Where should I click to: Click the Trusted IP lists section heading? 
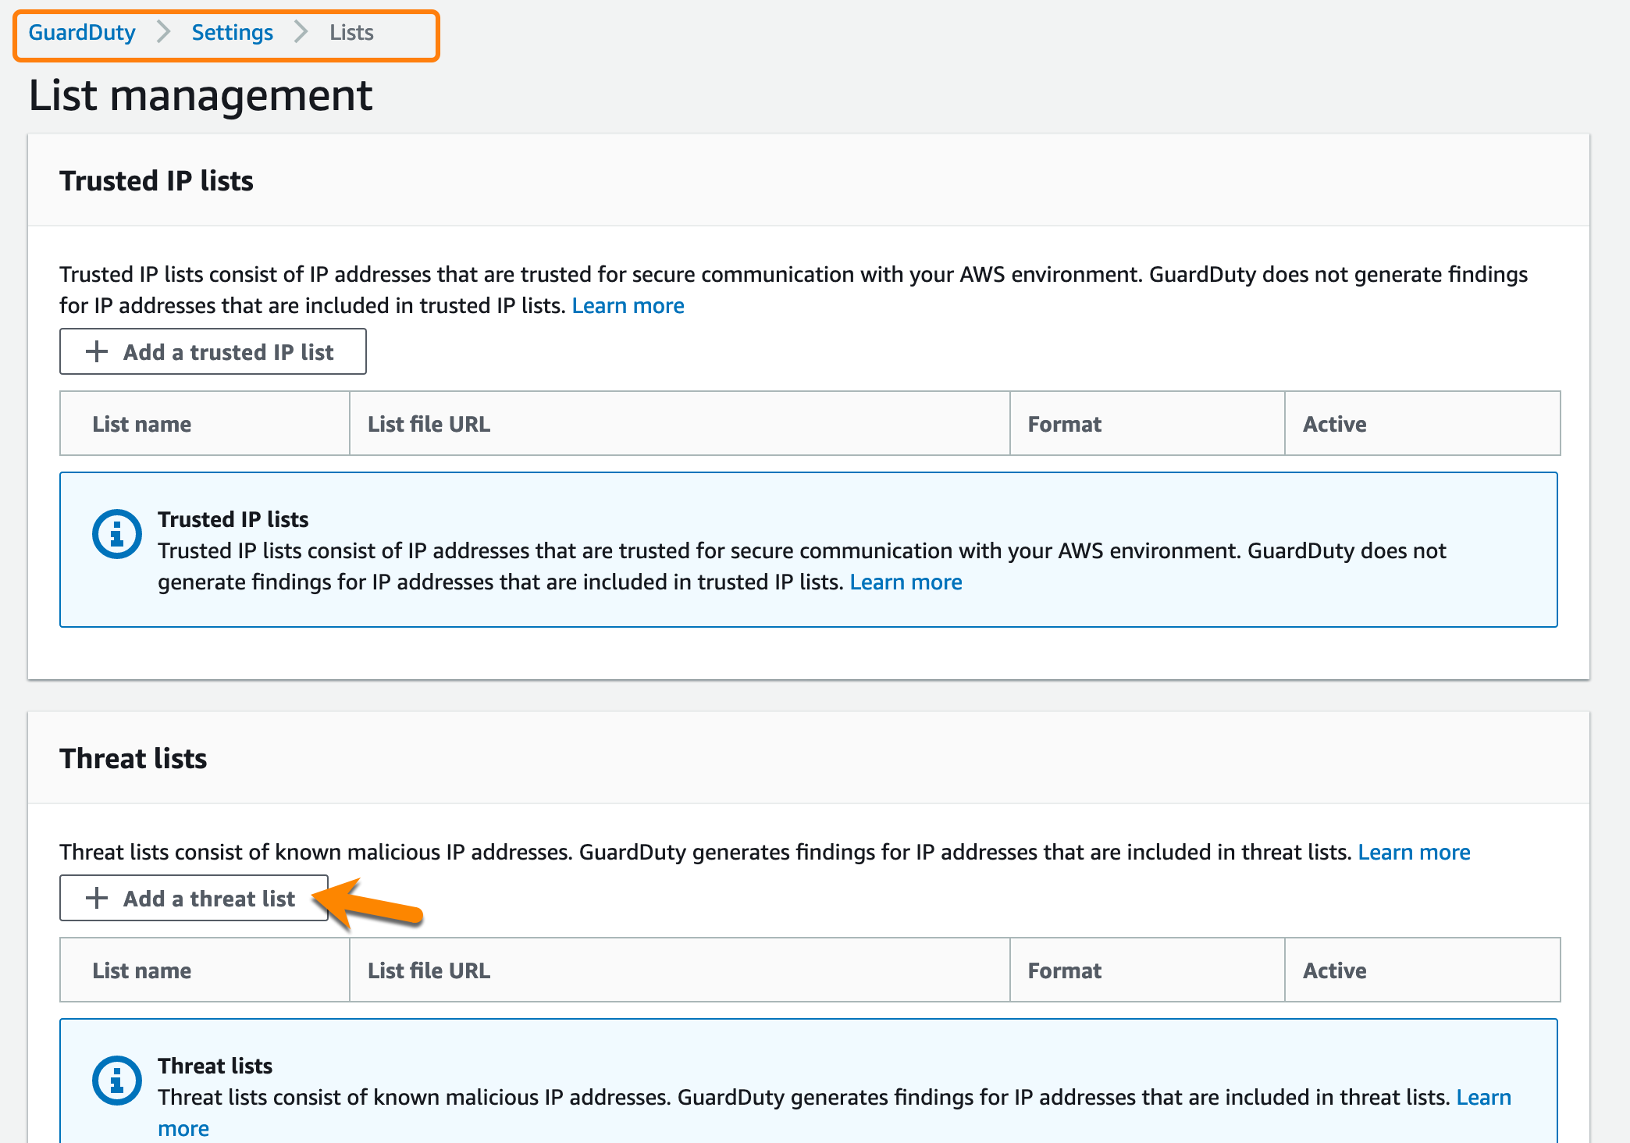point(156,181)
